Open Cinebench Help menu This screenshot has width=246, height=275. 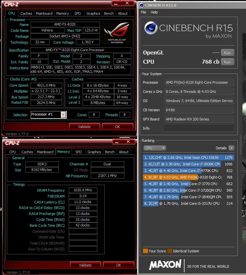154,12
